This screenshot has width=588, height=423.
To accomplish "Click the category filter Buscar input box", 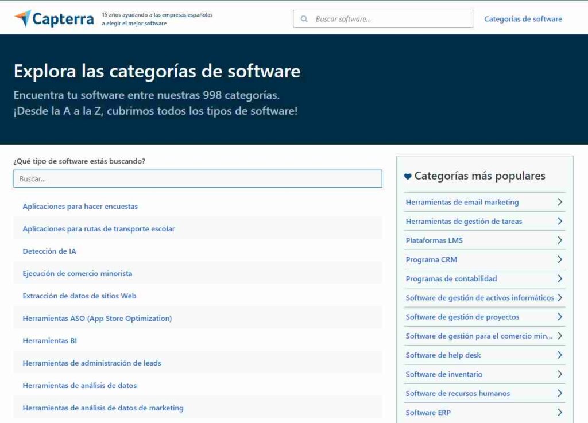I will (198, 178).
